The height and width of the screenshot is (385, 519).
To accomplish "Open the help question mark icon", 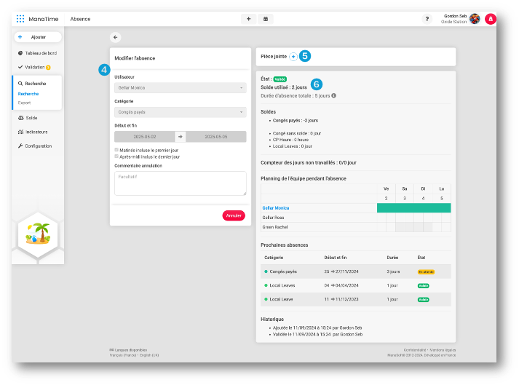I will (427, 19).
